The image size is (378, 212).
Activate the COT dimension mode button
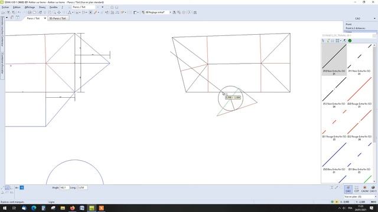tap(356, 189)
